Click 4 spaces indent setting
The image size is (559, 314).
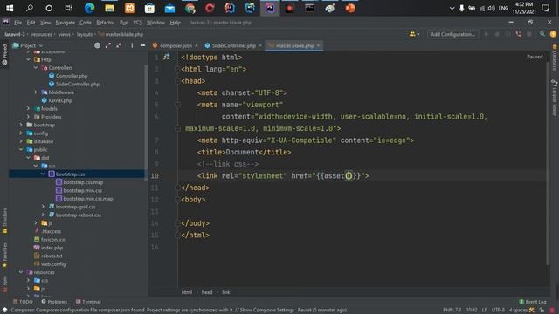click(x=518, y=310)
